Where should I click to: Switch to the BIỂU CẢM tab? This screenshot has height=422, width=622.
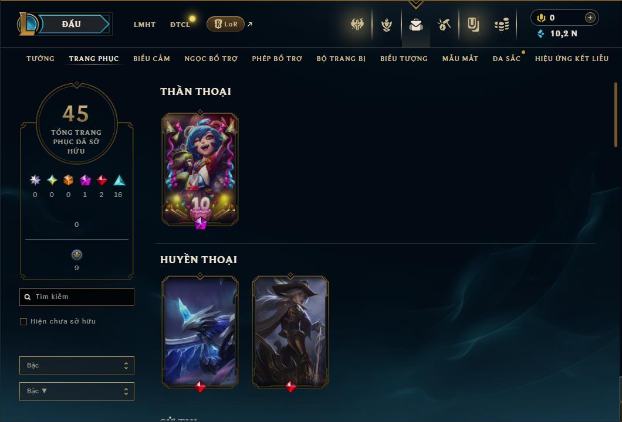pos(151,59)
